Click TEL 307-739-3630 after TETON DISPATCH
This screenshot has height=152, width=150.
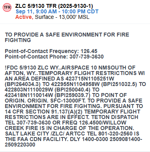28,123
